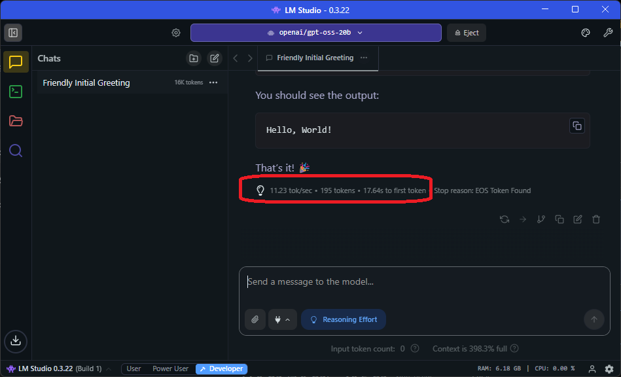Viewport: 621px width, 377px height.
Task: Copy the assistant message
Action: (559, 219)
